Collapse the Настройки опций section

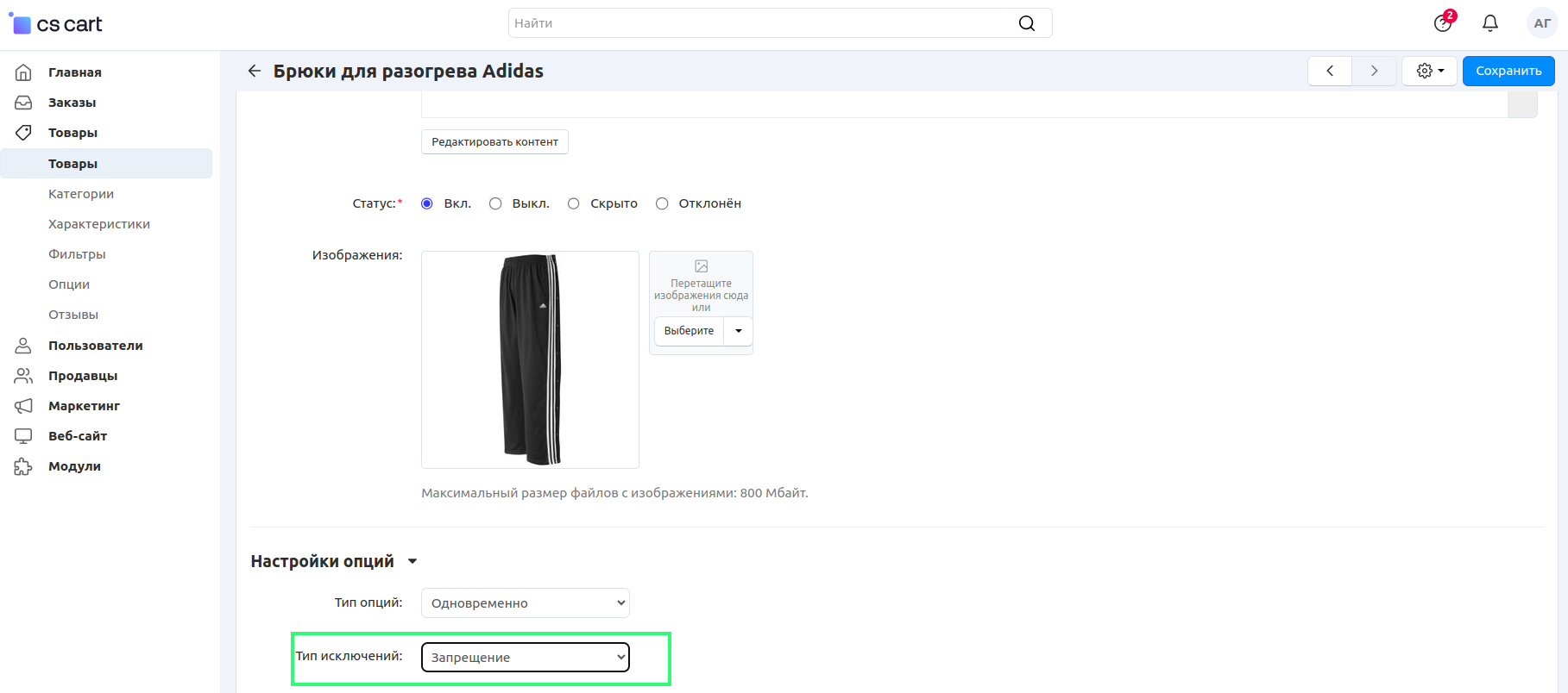(412, 561)
